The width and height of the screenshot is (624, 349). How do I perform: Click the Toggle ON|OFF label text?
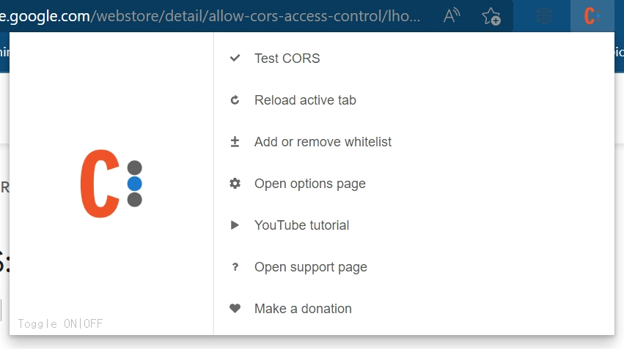[60, 323]
